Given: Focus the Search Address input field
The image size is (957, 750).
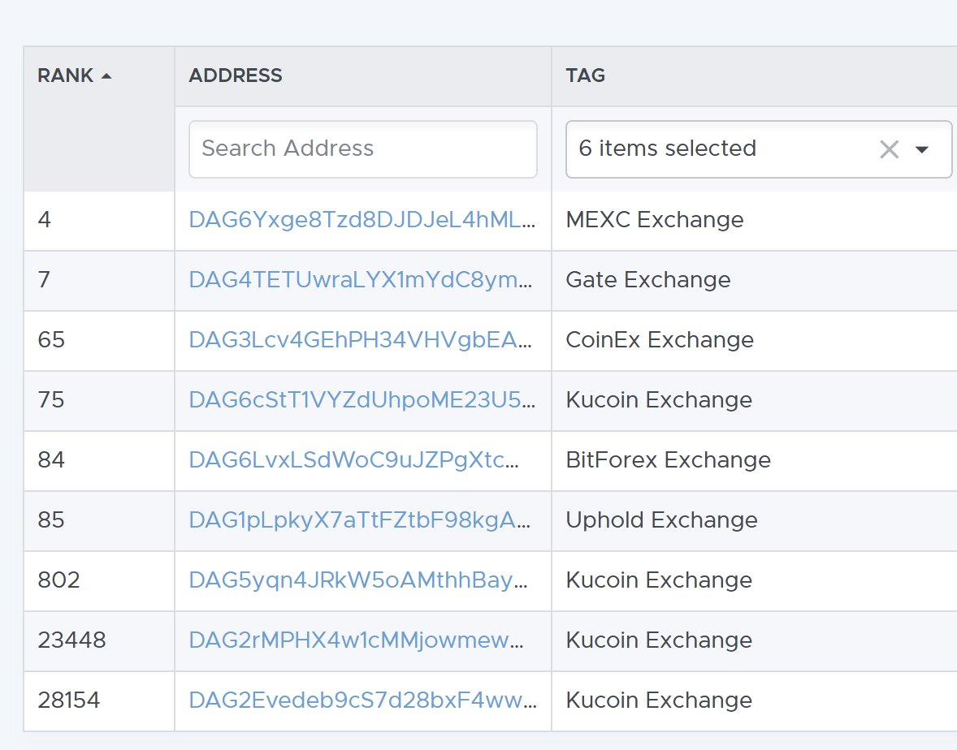Looking at the screenshot, I should pyautogui.click(x=362, y=149).
